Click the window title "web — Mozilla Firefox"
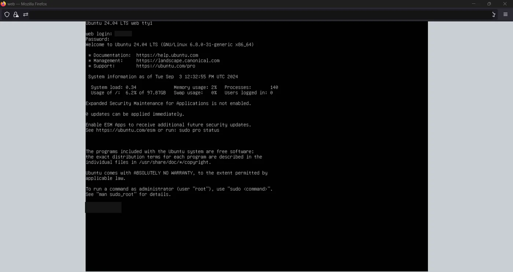This screenshot has height=272, width=513. click(x=27, y=4)
